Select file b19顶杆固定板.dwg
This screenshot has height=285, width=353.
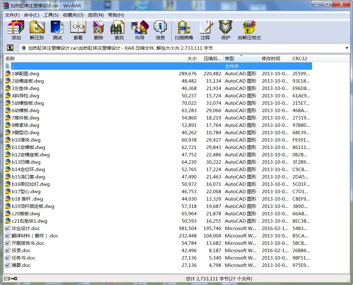click(x=33, y=206)
